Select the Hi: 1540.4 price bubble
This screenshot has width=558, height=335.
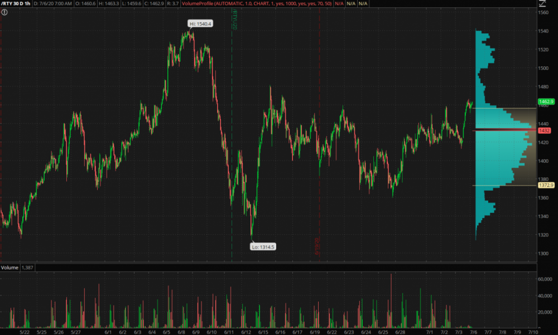pyautogui.click(x=200, y=23)
